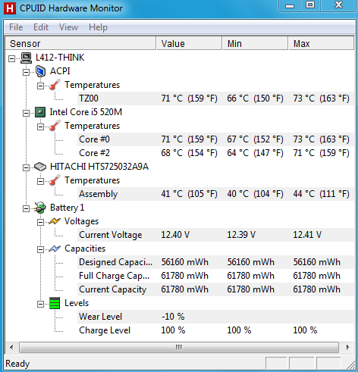
Task: Collapse the Battery 1 node
Action: tap(26, 209)
